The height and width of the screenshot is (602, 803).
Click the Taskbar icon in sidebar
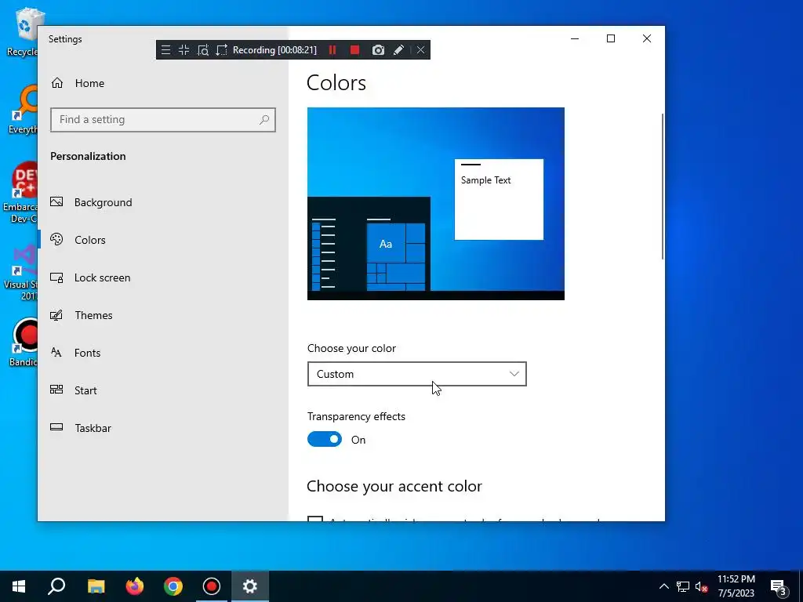click(x=56, y=427)
